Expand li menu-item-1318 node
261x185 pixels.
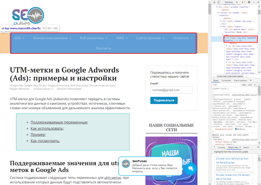[227, 62]
